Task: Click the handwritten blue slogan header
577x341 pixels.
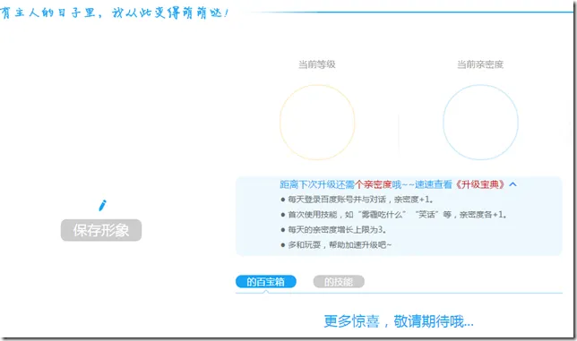Action: pos(114,13)
